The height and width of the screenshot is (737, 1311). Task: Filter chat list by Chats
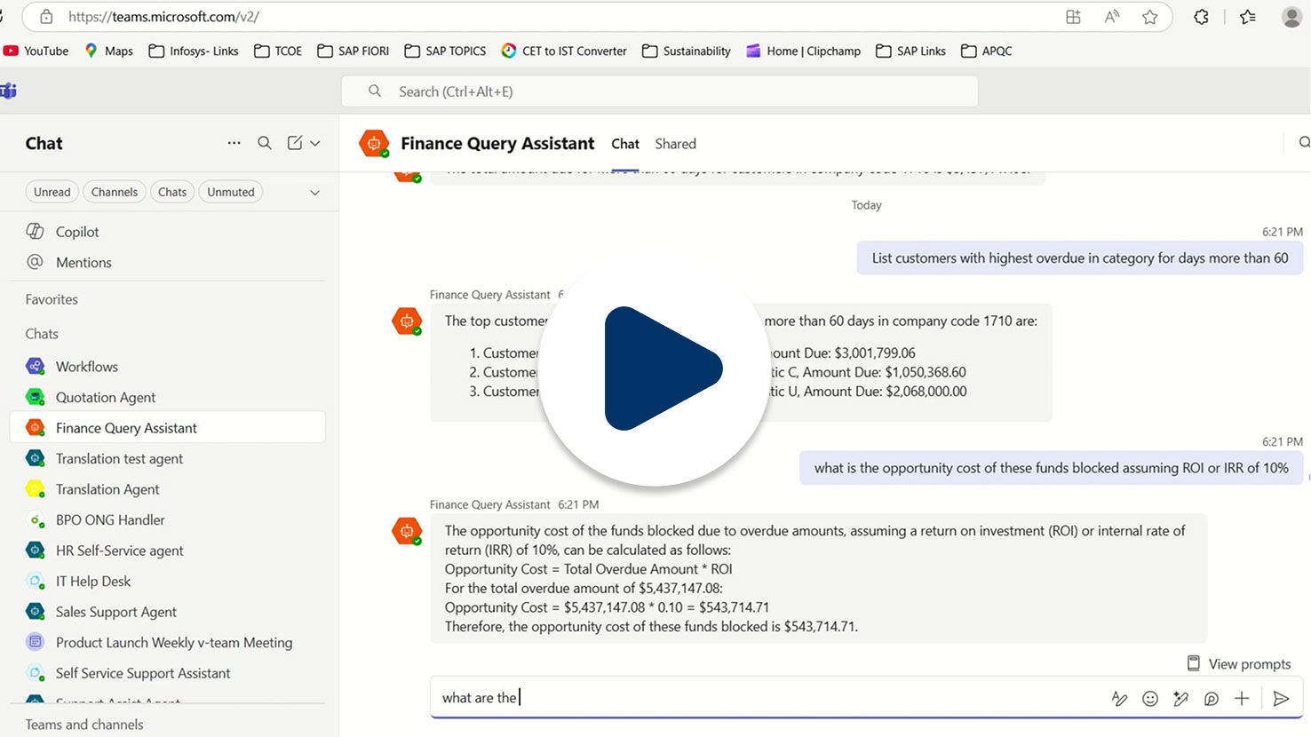pos(172,192)
